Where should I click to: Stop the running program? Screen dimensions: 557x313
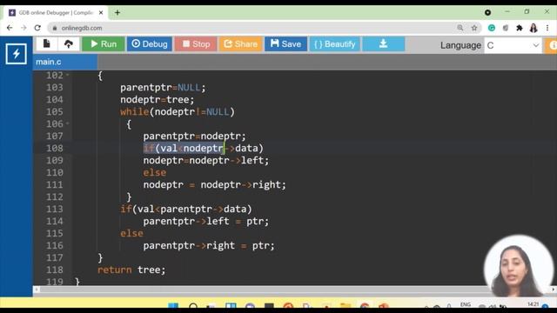tap(196, 44)
